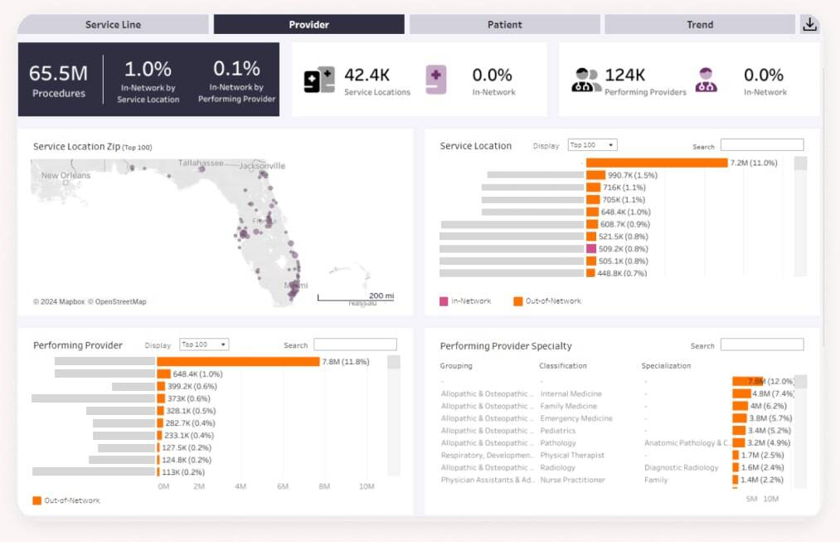Select the 990.7K (1.5%) service location bar
Screen dimensions: 840x542
(595, 175)
